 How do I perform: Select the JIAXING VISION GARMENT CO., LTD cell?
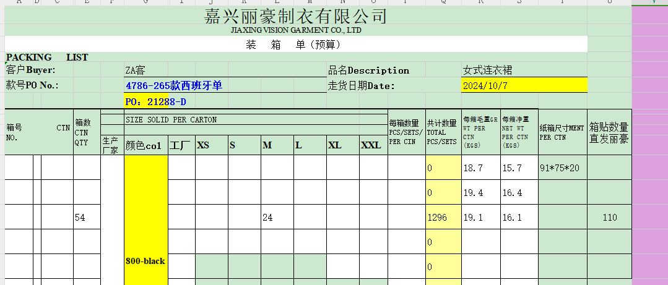[295, 30]
